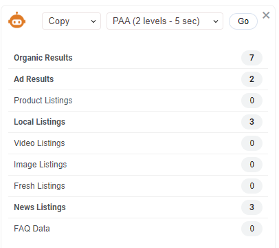Image resolution: width=279 pixels, height=248 pixels.
Task: Click the orange robot logo icon
Action: pos(17,20)
